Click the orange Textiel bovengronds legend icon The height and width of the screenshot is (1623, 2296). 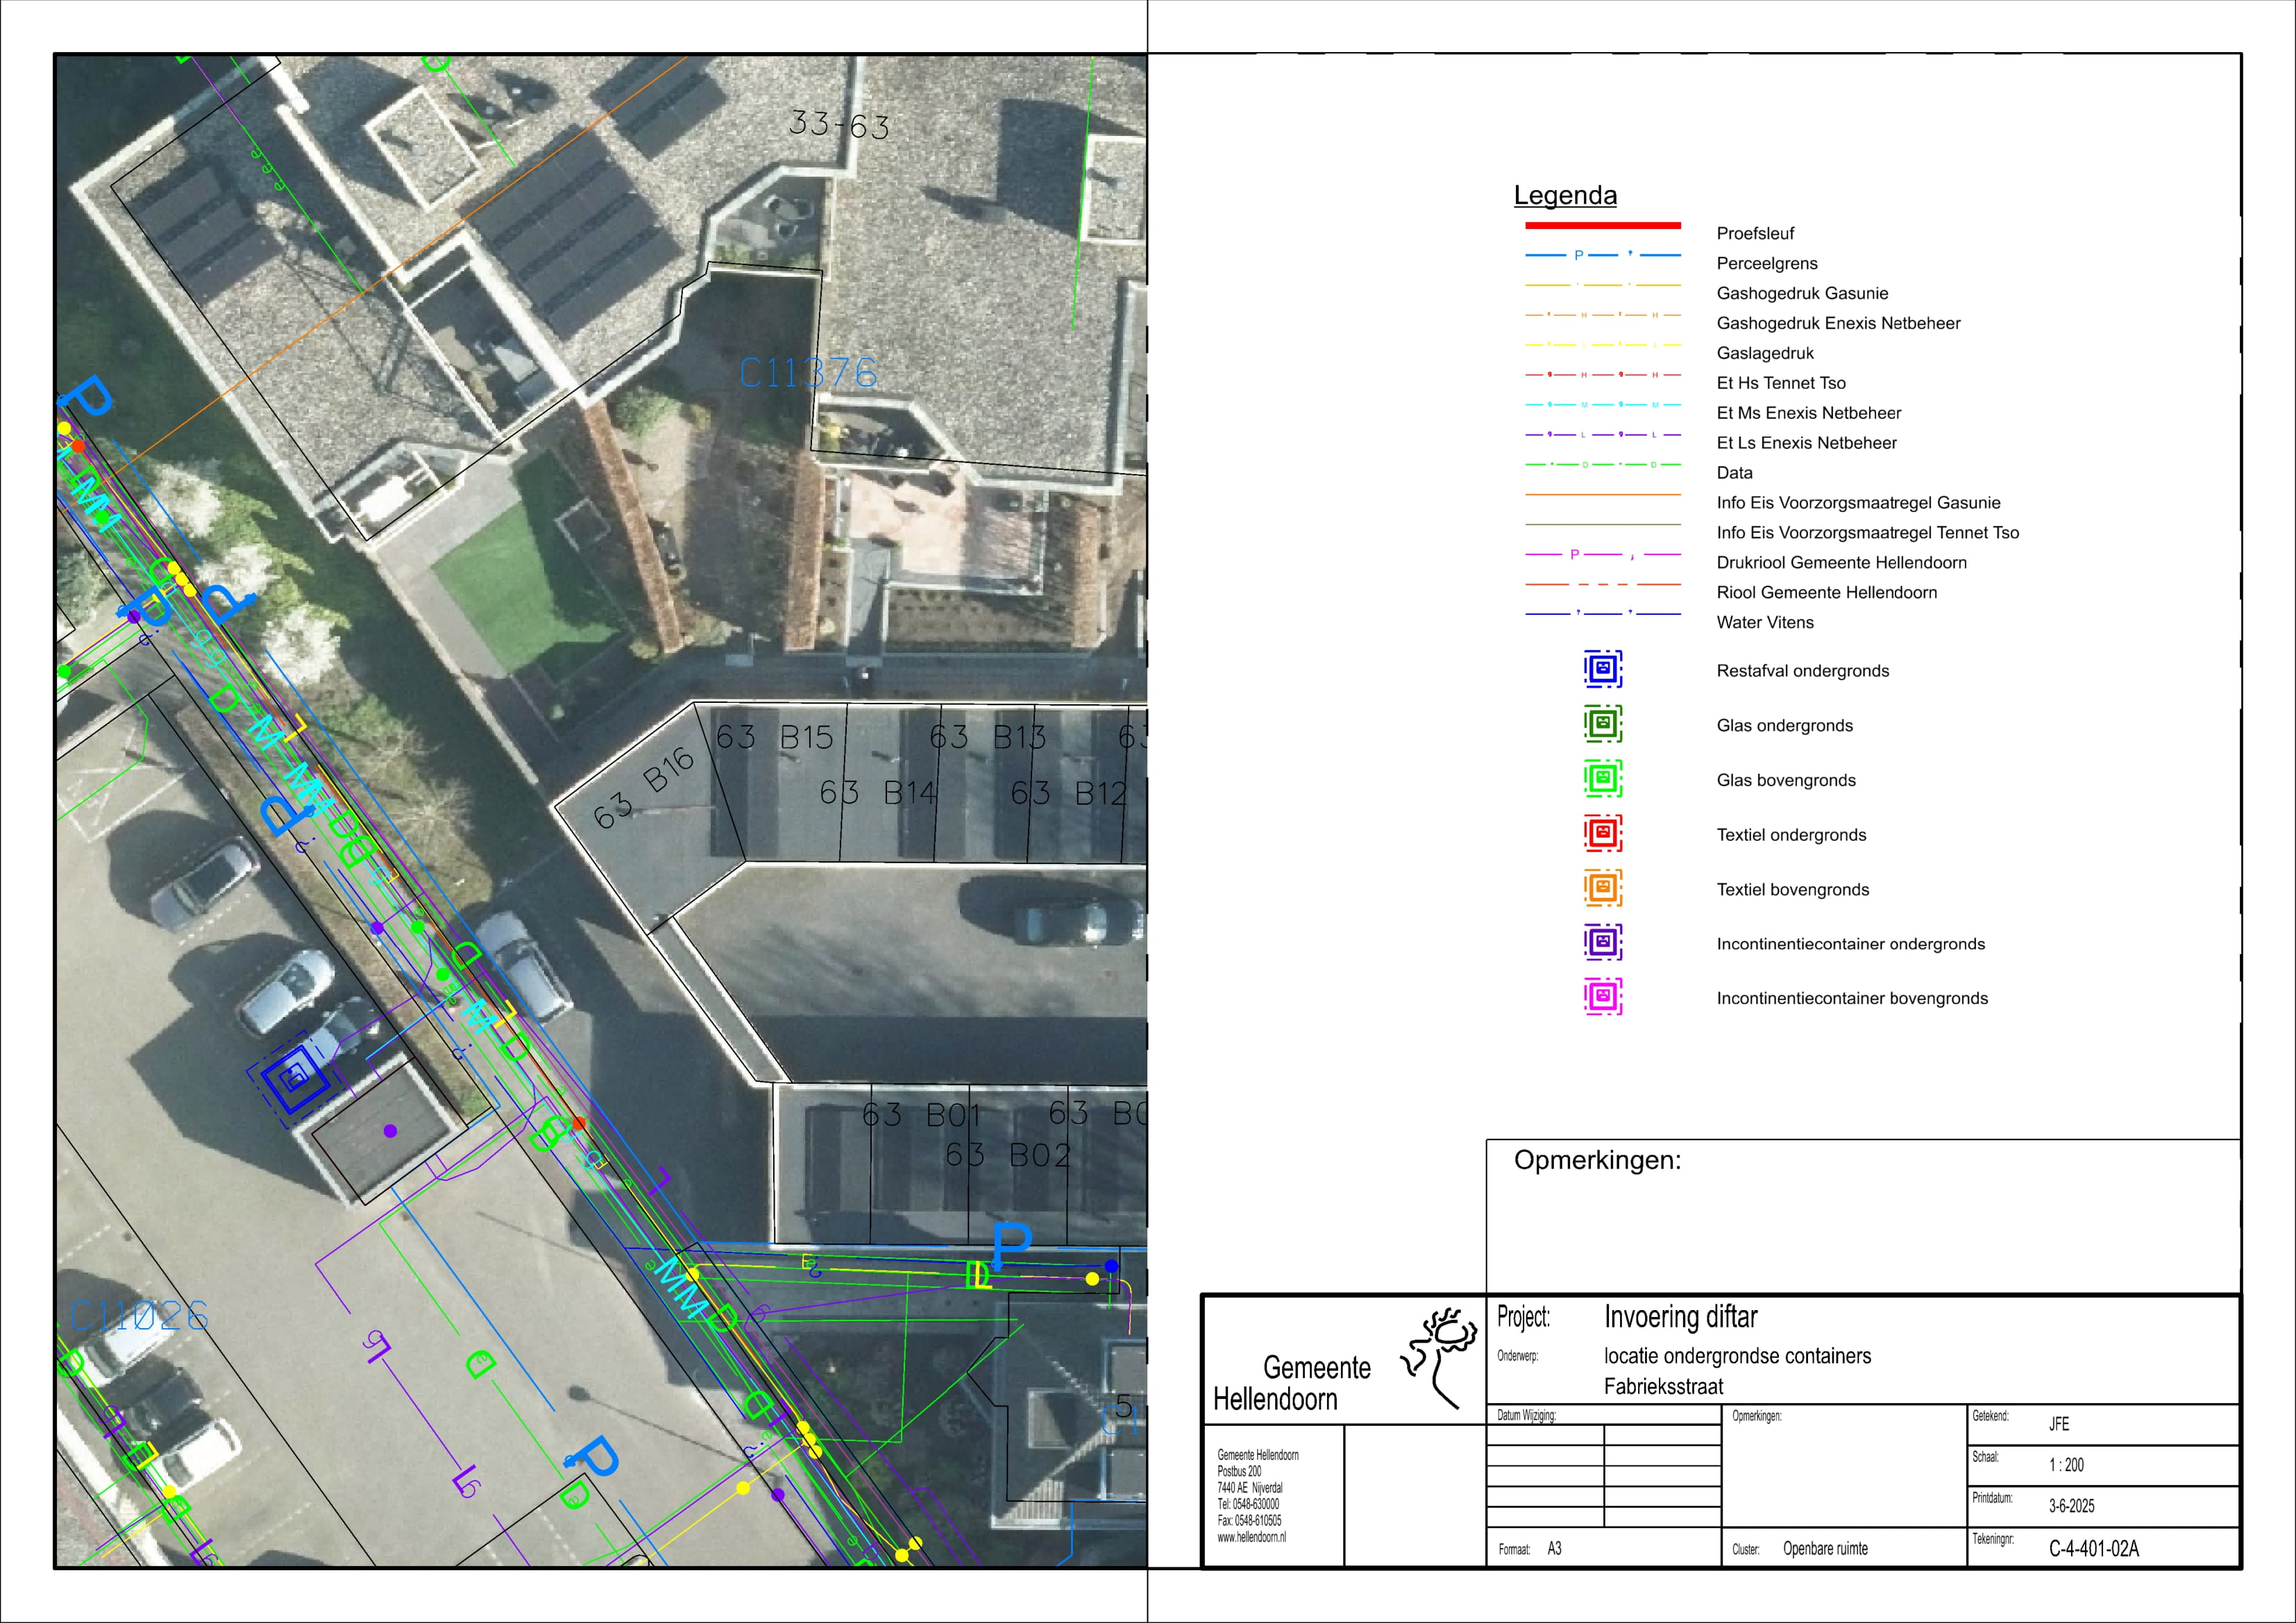coord(1602,888)
